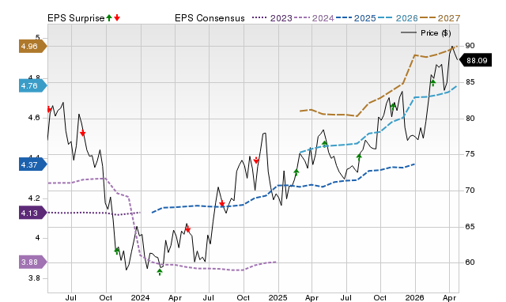Image resolution: width=506 pixels, height=302 pixels.
Task: Select the 2024 EPS Consensus legend entry
Action: click(314, 18)
